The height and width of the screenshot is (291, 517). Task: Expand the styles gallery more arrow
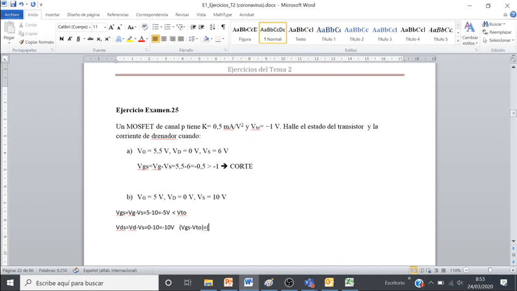click(458, 41)
